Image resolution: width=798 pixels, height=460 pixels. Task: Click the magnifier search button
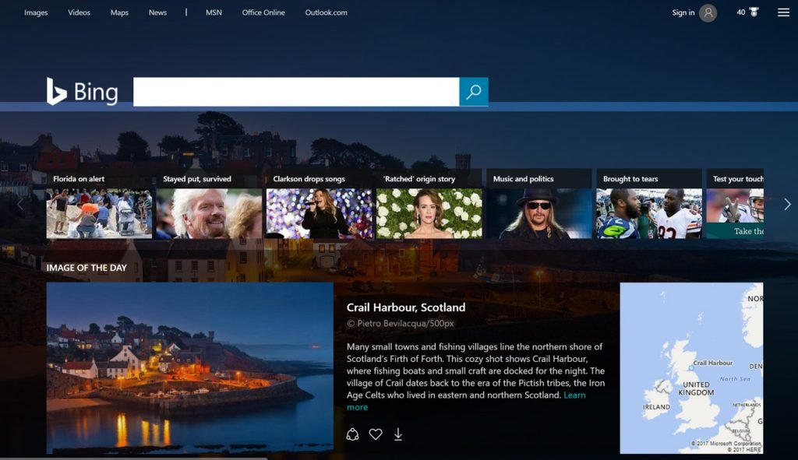click(x=474, y=92)
